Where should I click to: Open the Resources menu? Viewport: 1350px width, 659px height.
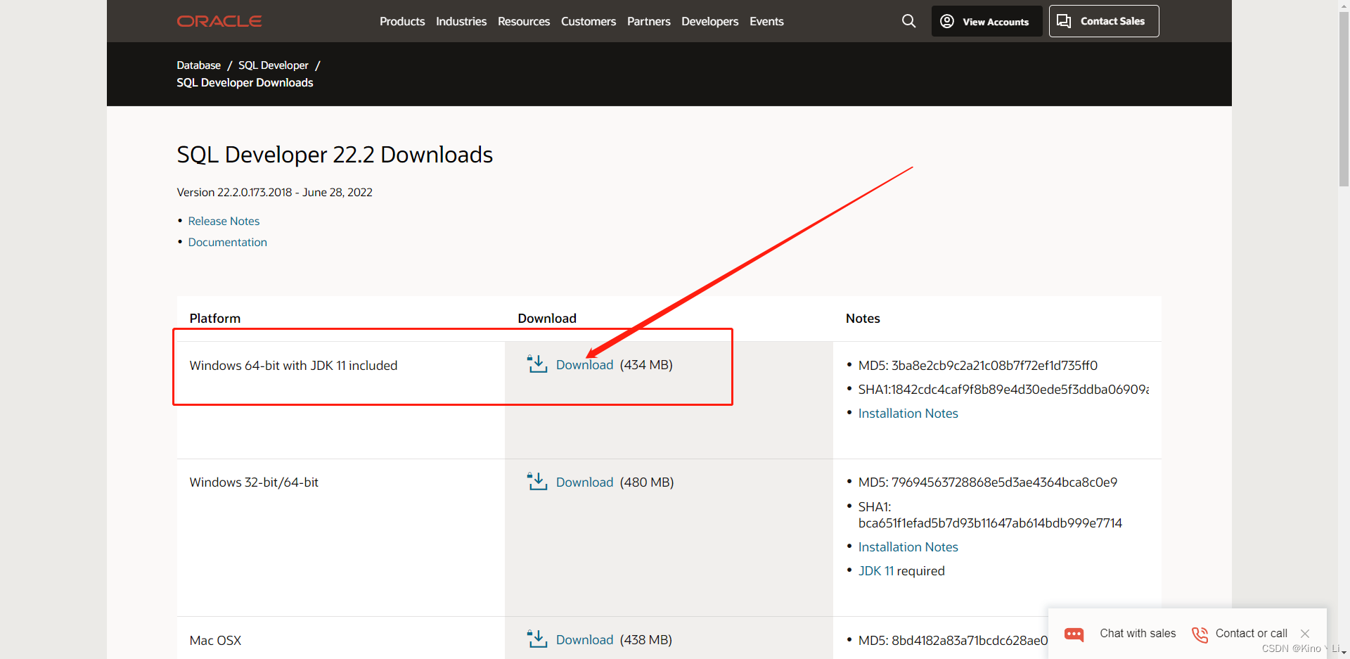[x=524, y=21]
